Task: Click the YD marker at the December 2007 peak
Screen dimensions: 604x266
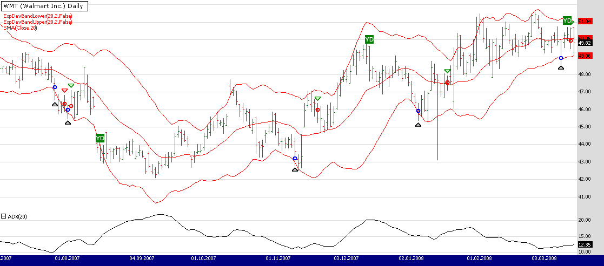Action: click(369, 39)
